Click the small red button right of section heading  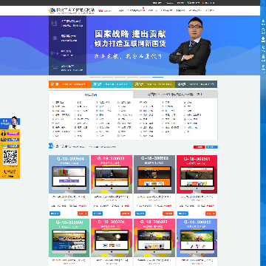coord(199,147)
